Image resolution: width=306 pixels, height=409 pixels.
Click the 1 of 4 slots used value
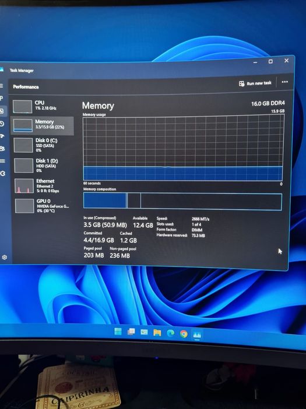coord(196,224)
